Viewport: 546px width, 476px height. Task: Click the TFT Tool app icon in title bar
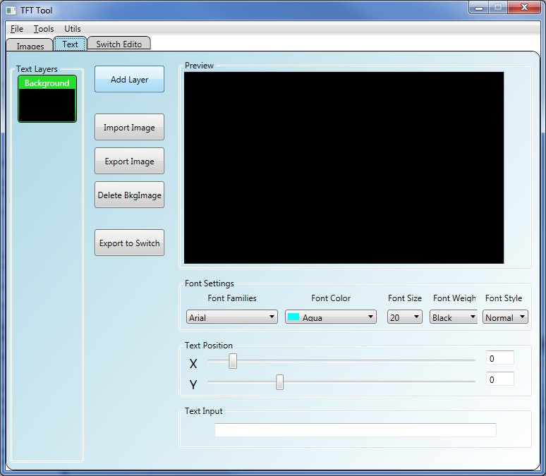(x=11, y=11)
